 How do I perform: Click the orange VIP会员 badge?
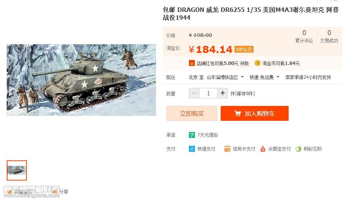point(244,50)
